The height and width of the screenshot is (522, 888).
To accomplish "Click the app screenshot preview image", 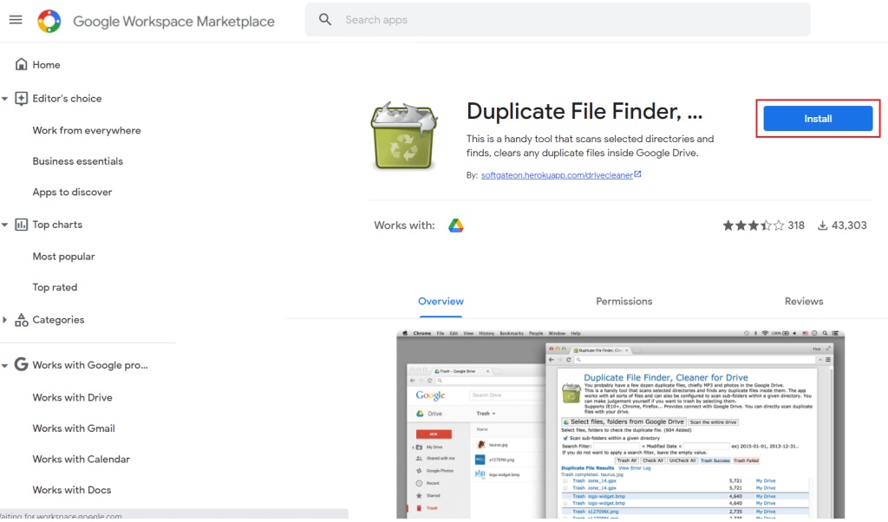I will pyautogui.click(x=620, y=425).
